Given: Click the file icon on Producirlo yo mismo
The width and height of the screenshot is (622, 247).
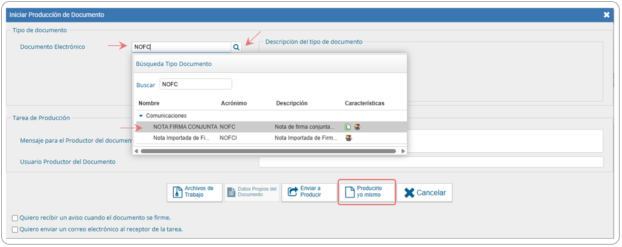Looking at the screenshot, I should coord(349,193).
